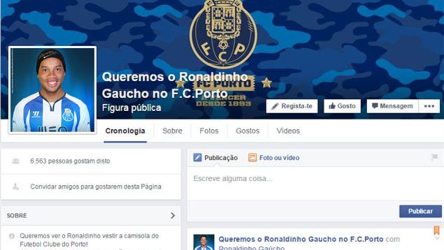
Task: Click the Escreve alguma coisa text field
Action: (x=314, y=183)
